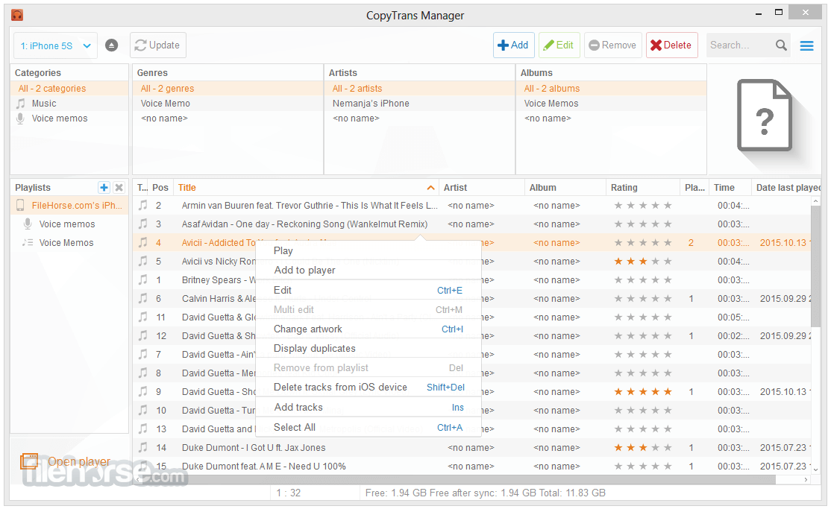This screenshot has width=831, height=509.
Task: Sort by the Time column header
Action: [x=730, y=188]
